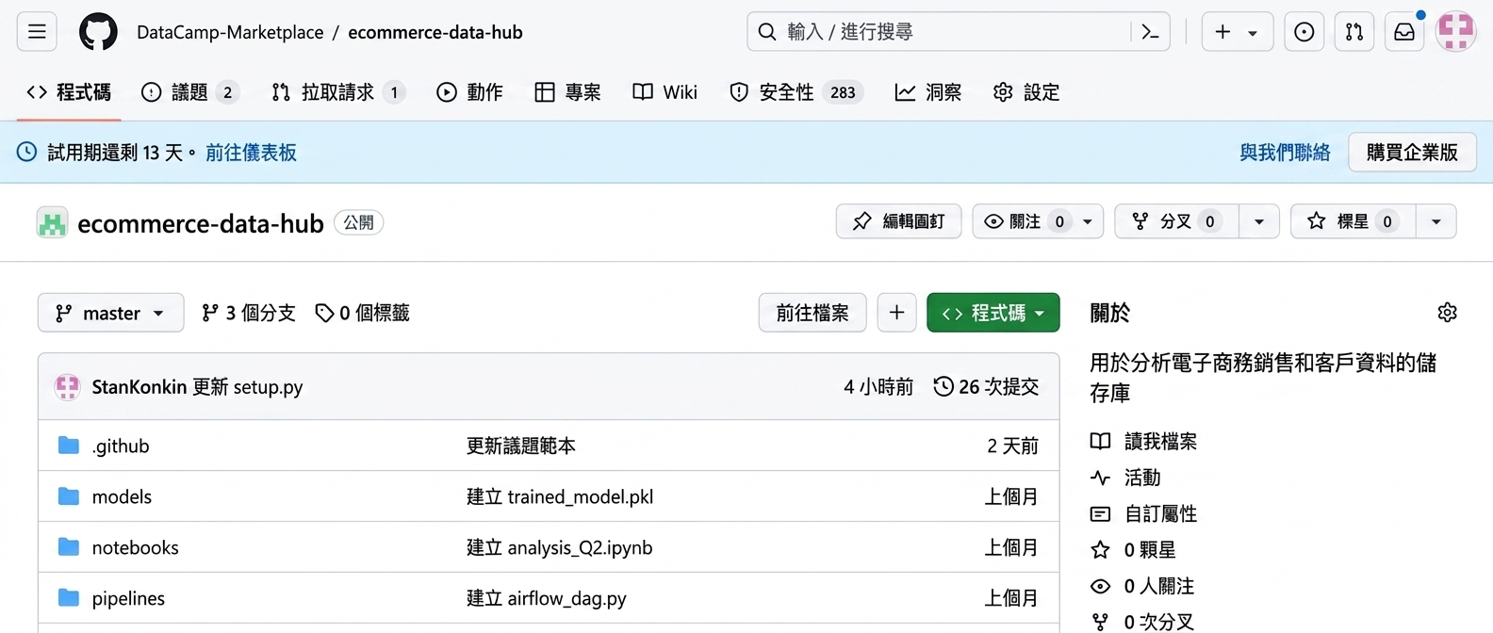Screen dimensions: 1493x633
Task: Click the 分叉 fork button
Action: [1176, 221]
